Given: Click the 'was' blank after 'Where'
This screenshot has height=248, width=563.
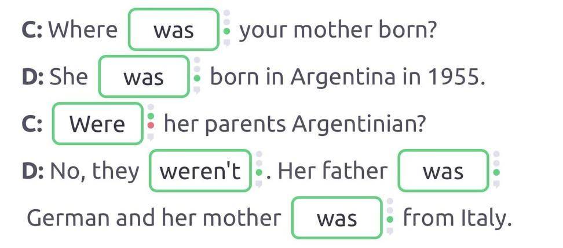Looking at the screenshot, I should click(174, 29).
